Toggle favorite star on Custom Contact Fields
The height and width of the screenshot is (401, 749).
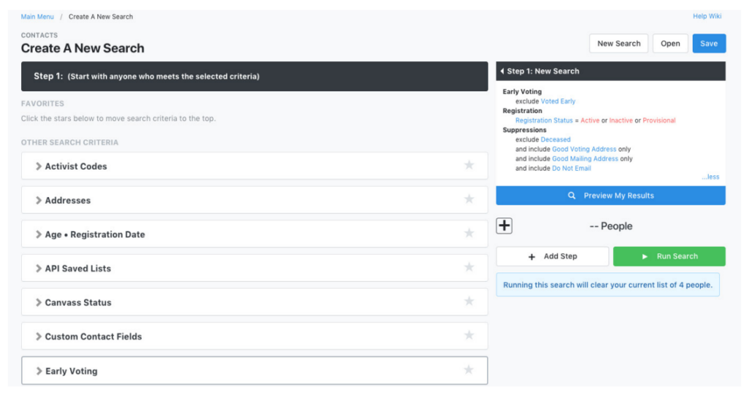(469, 335)
